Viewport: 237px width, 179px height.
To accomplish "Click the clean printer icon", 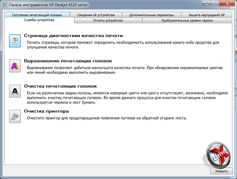I will (x=15, y=116).
